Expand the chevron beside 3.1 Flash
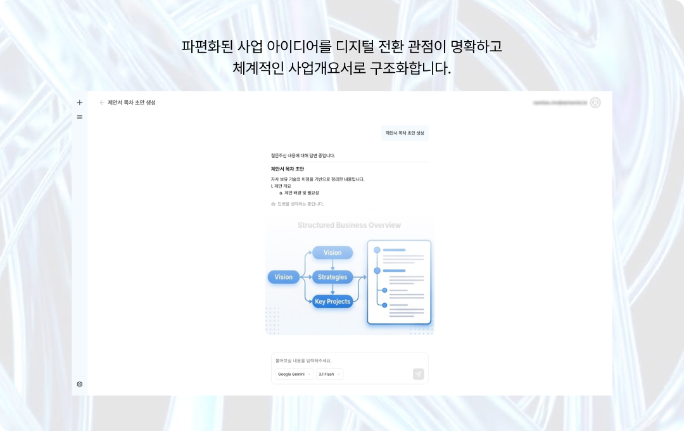The width and height of the screenshot is (684, 431). click(x=340, y=374)
